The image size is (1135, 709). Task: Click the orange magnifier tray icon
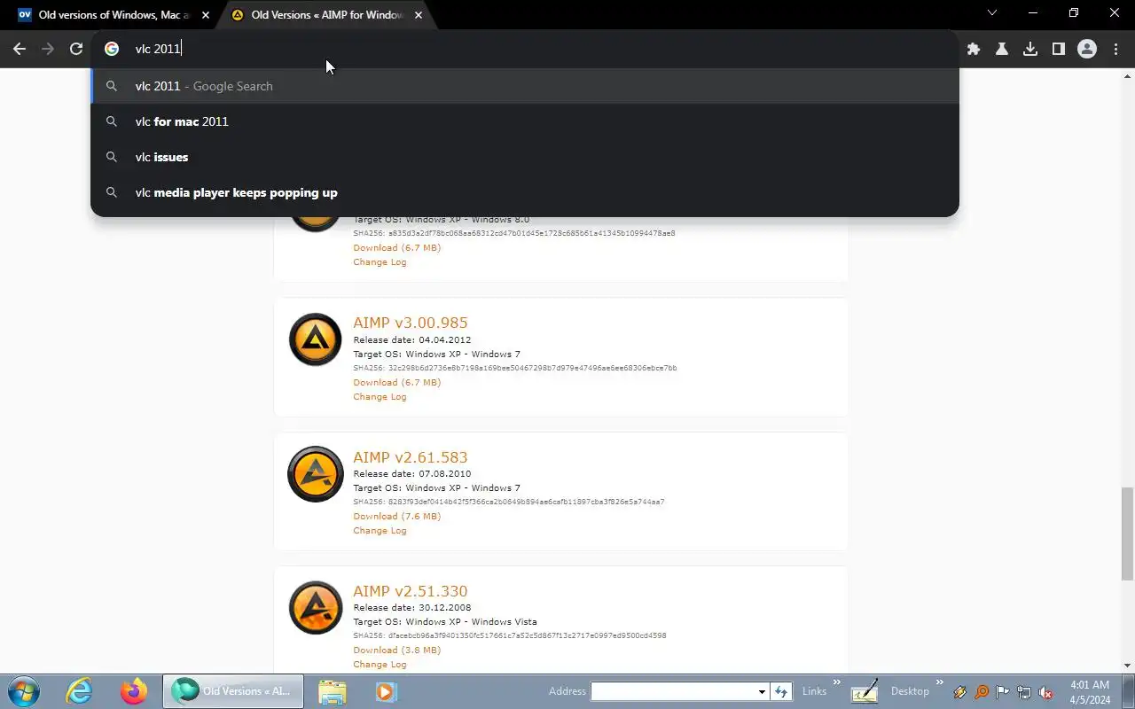pyautogui.click(x=982, y=692)
